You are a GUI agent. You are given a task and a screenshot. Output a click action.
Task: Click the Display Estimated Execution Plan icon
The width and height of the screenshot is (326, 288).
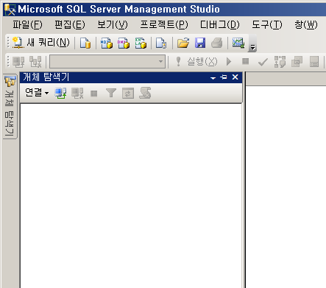coord(280,62)
